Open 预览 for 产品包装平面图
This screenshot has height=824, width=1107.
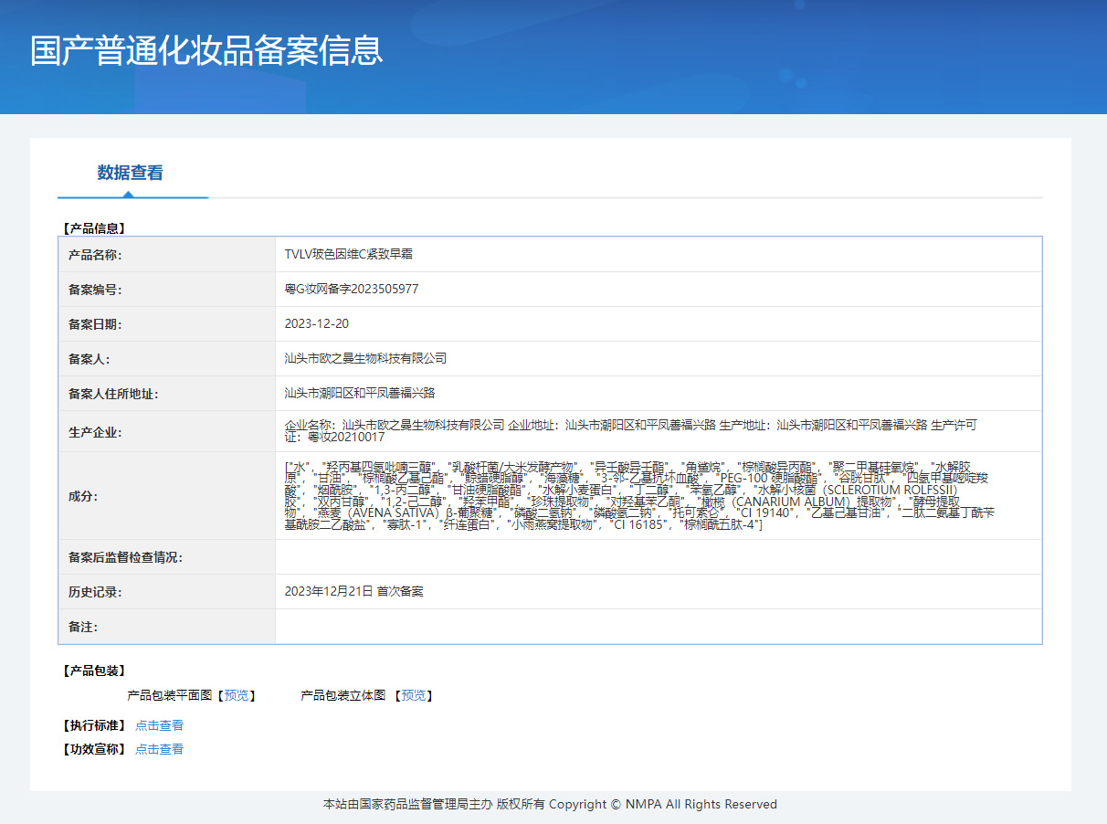pos(236,695)
